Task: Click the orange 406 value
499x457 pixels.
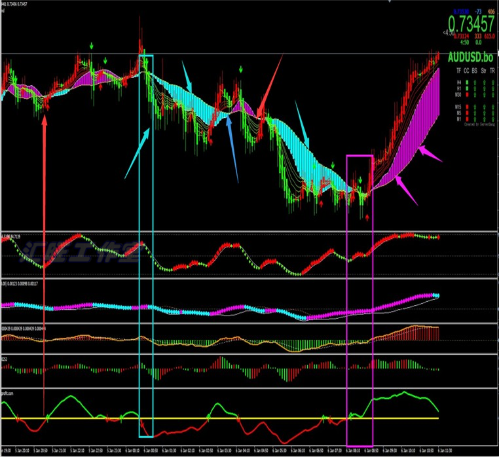Action: (x=491, y=12)
